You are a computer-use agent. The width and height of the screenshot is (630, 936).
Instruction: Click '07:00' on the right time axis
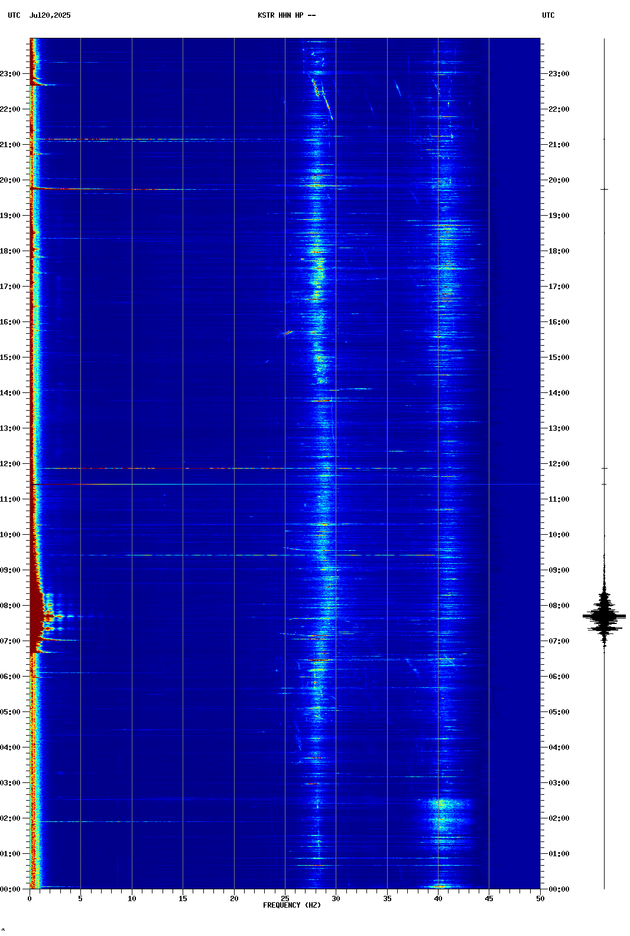[x=559, y=641]
